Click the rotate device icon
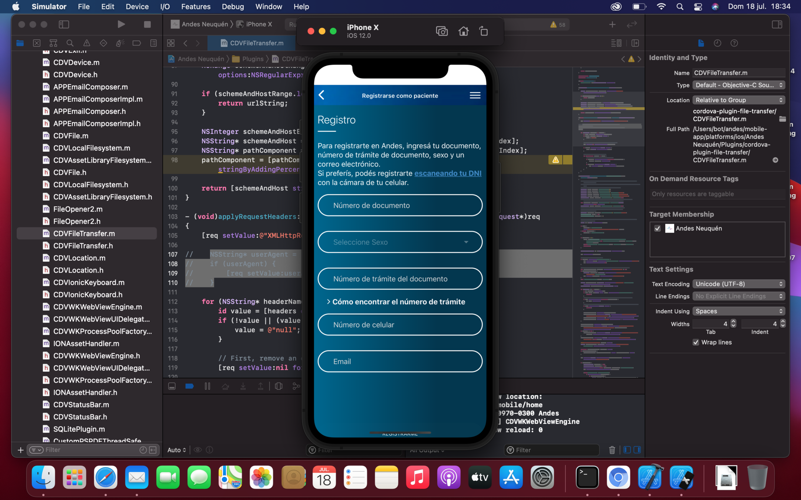Screen dimensions: 801x500 (x=484, y=31)
